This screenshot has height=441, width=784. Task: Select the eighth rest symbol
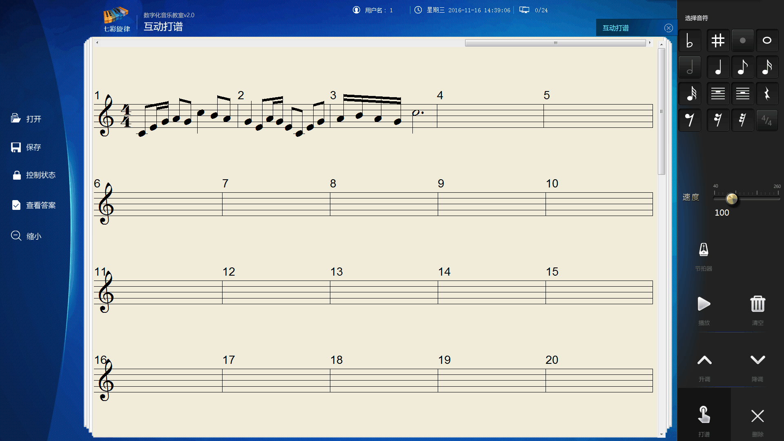[690, 120]
